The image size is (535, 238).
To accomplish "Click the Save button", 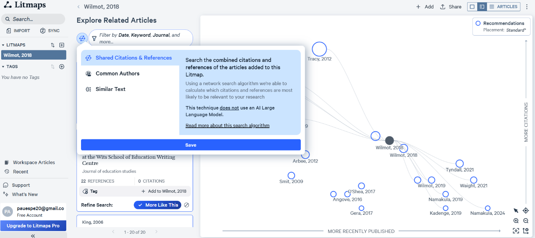I will (191, 145).
